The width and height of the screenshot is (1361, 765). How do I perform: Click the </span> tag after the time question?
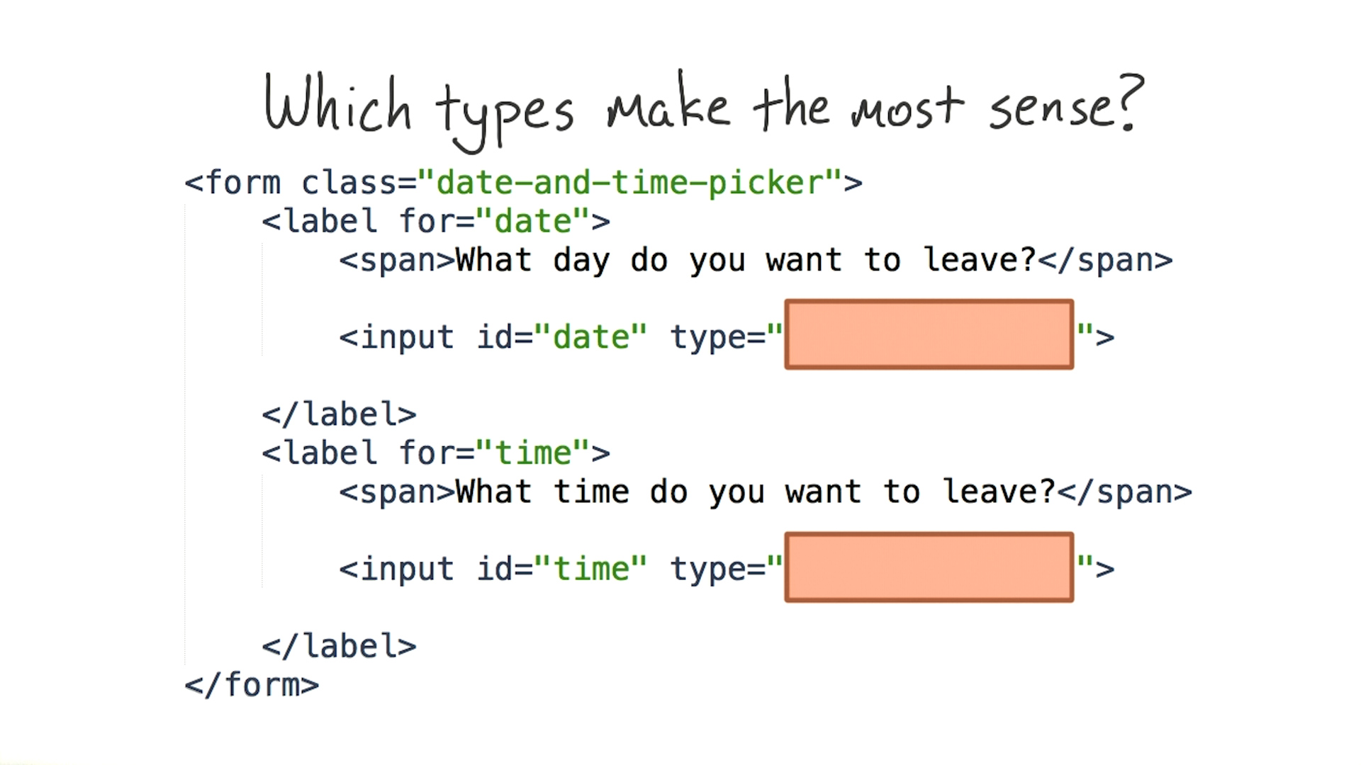click(x=1125, y=492)
